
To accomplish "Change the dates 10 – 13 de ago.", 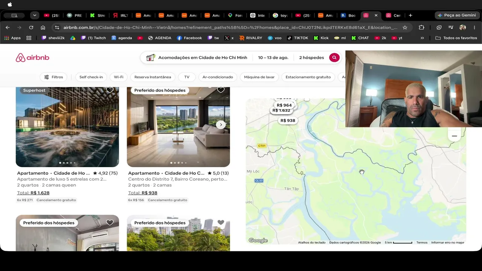I will coord(273,58).
